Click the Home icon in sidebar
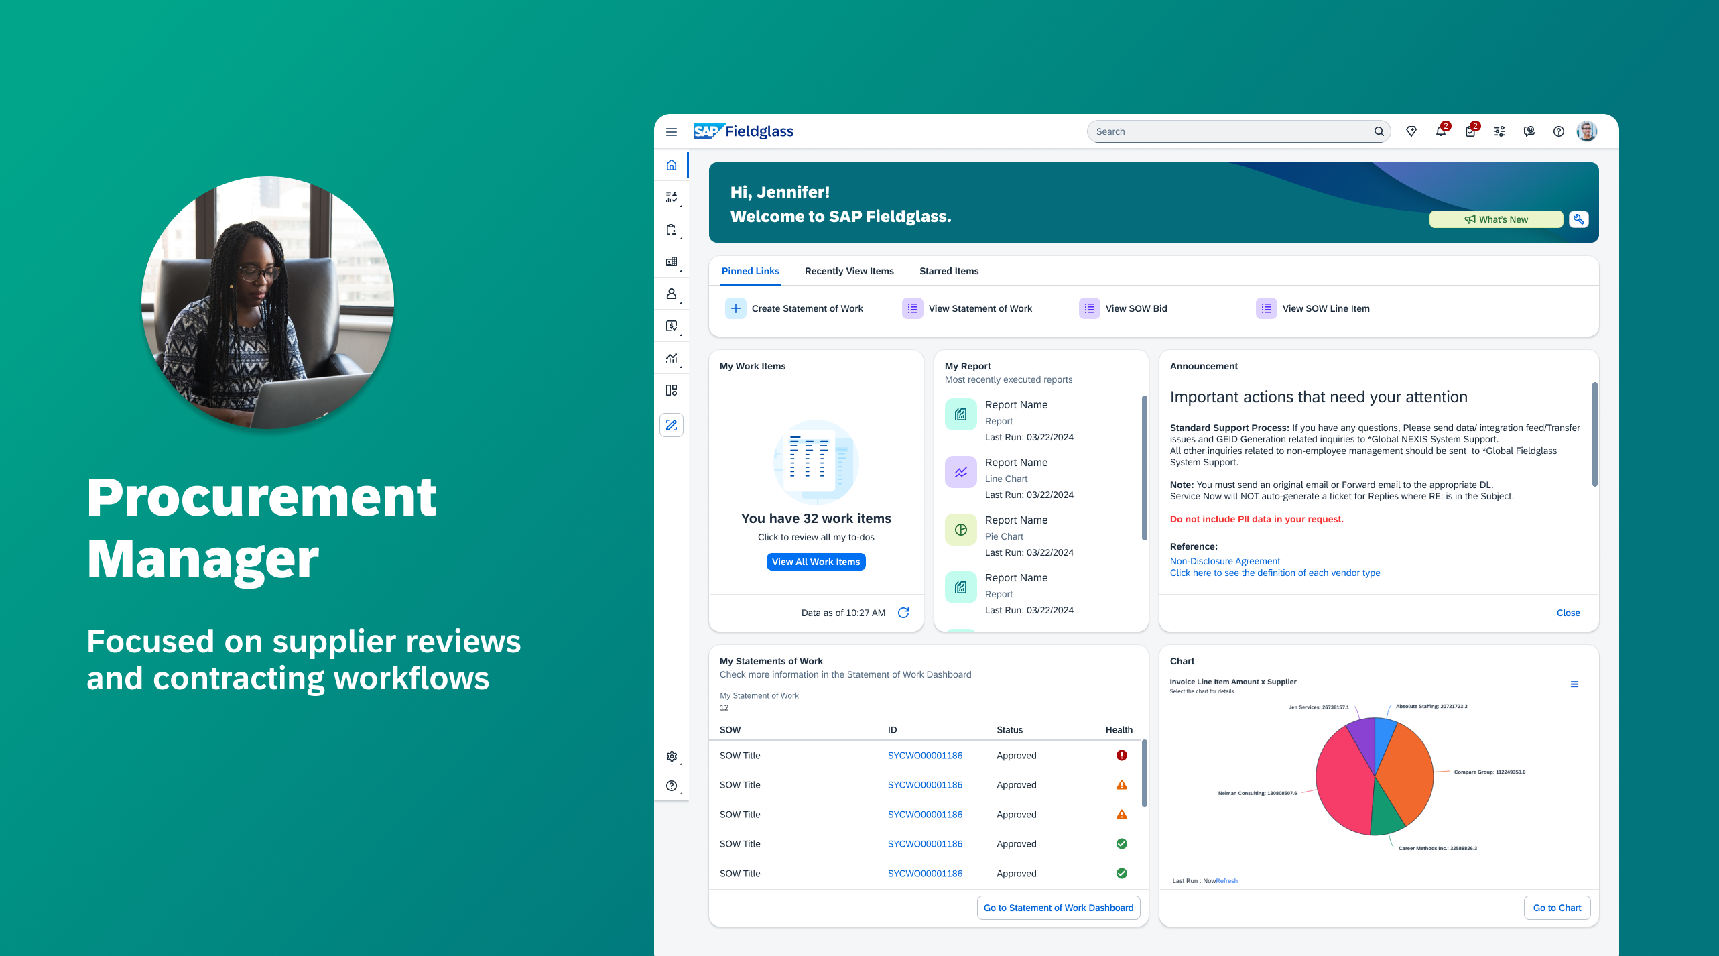Viewport: 1719px width, 956px height. tap(671, 165)
